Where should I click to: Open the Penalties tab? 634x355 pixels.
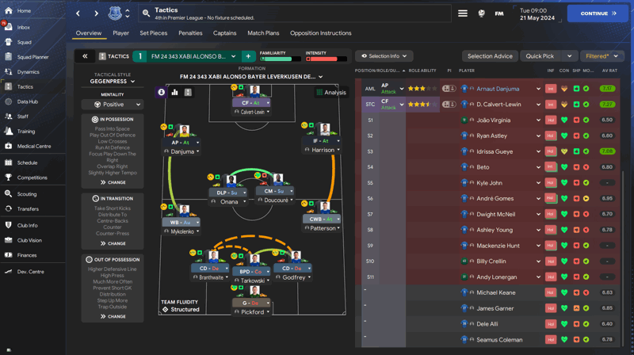[190, 33]
